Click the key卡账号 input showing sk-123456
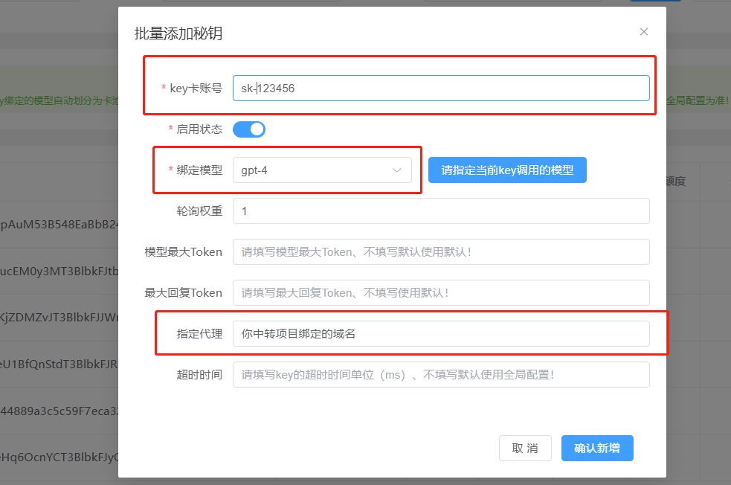Screen dimensions: 731x485 pyautogui.click(x=441, y=87)
